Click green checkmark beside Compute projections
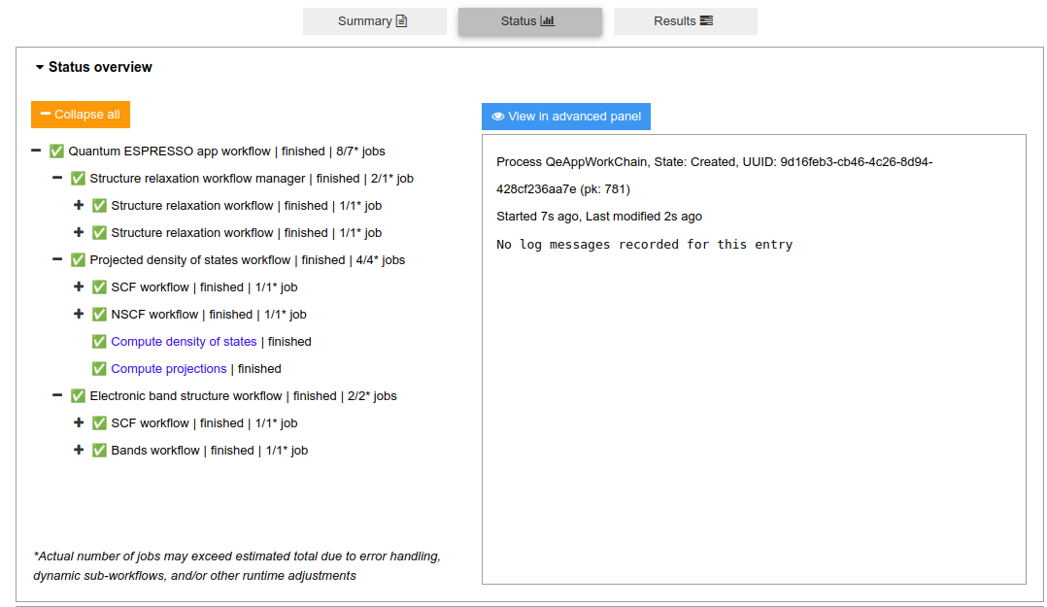The image size is (1047, 607). coord(99,369)
